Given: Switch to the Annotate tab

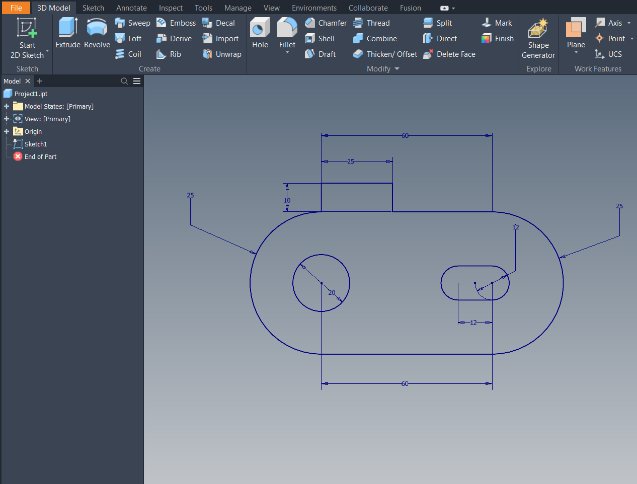Looking at the screenshot, I should pyautogui.click(x=131, y=8).
